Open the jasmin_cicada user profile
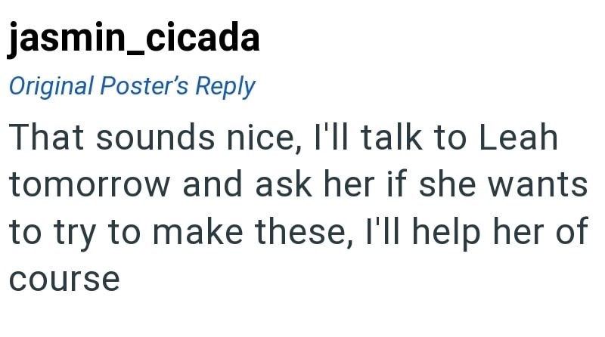The height and width of the screenshot is (337, 605). pyautogui.click(x=134, y=39)
